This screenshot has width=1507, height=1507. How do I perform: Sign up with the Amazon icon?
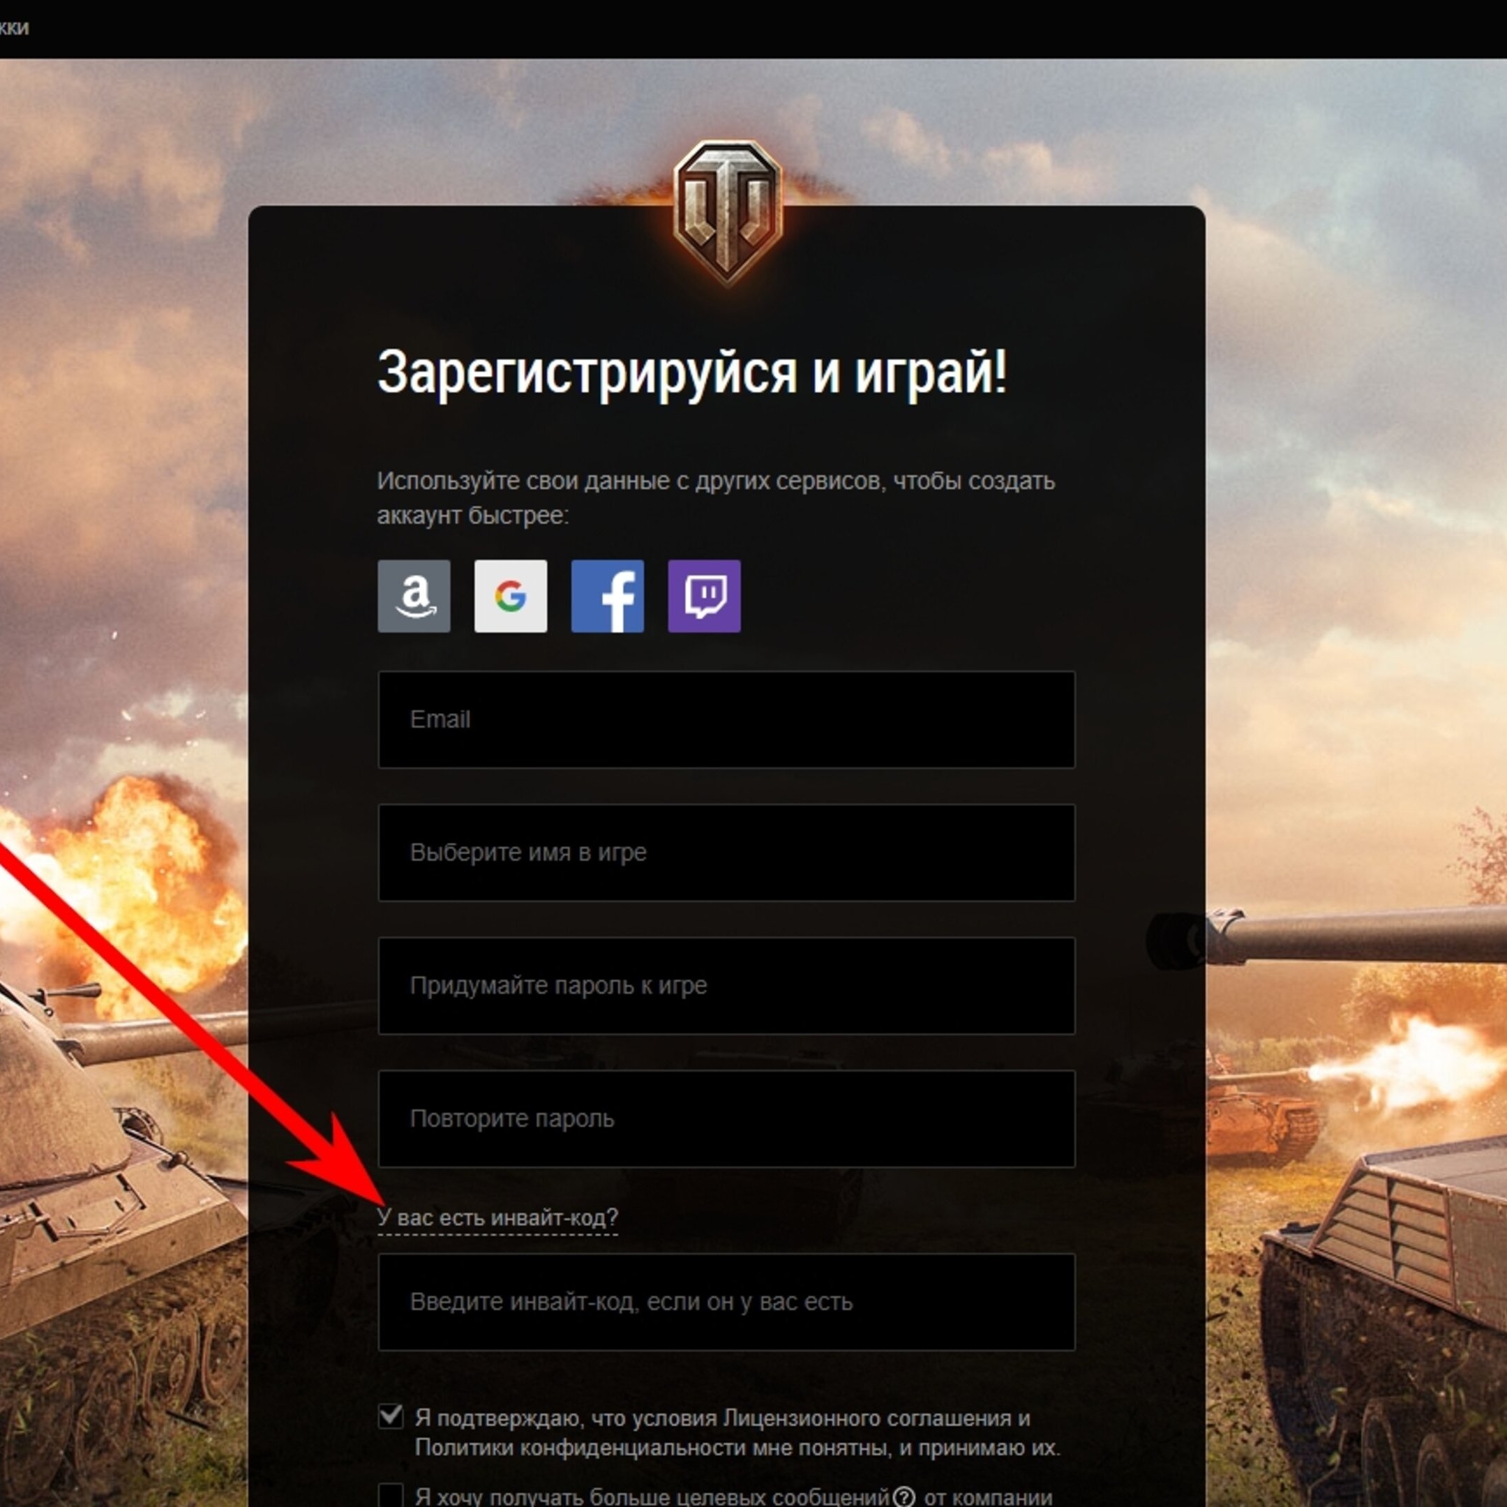click(414, 596)
